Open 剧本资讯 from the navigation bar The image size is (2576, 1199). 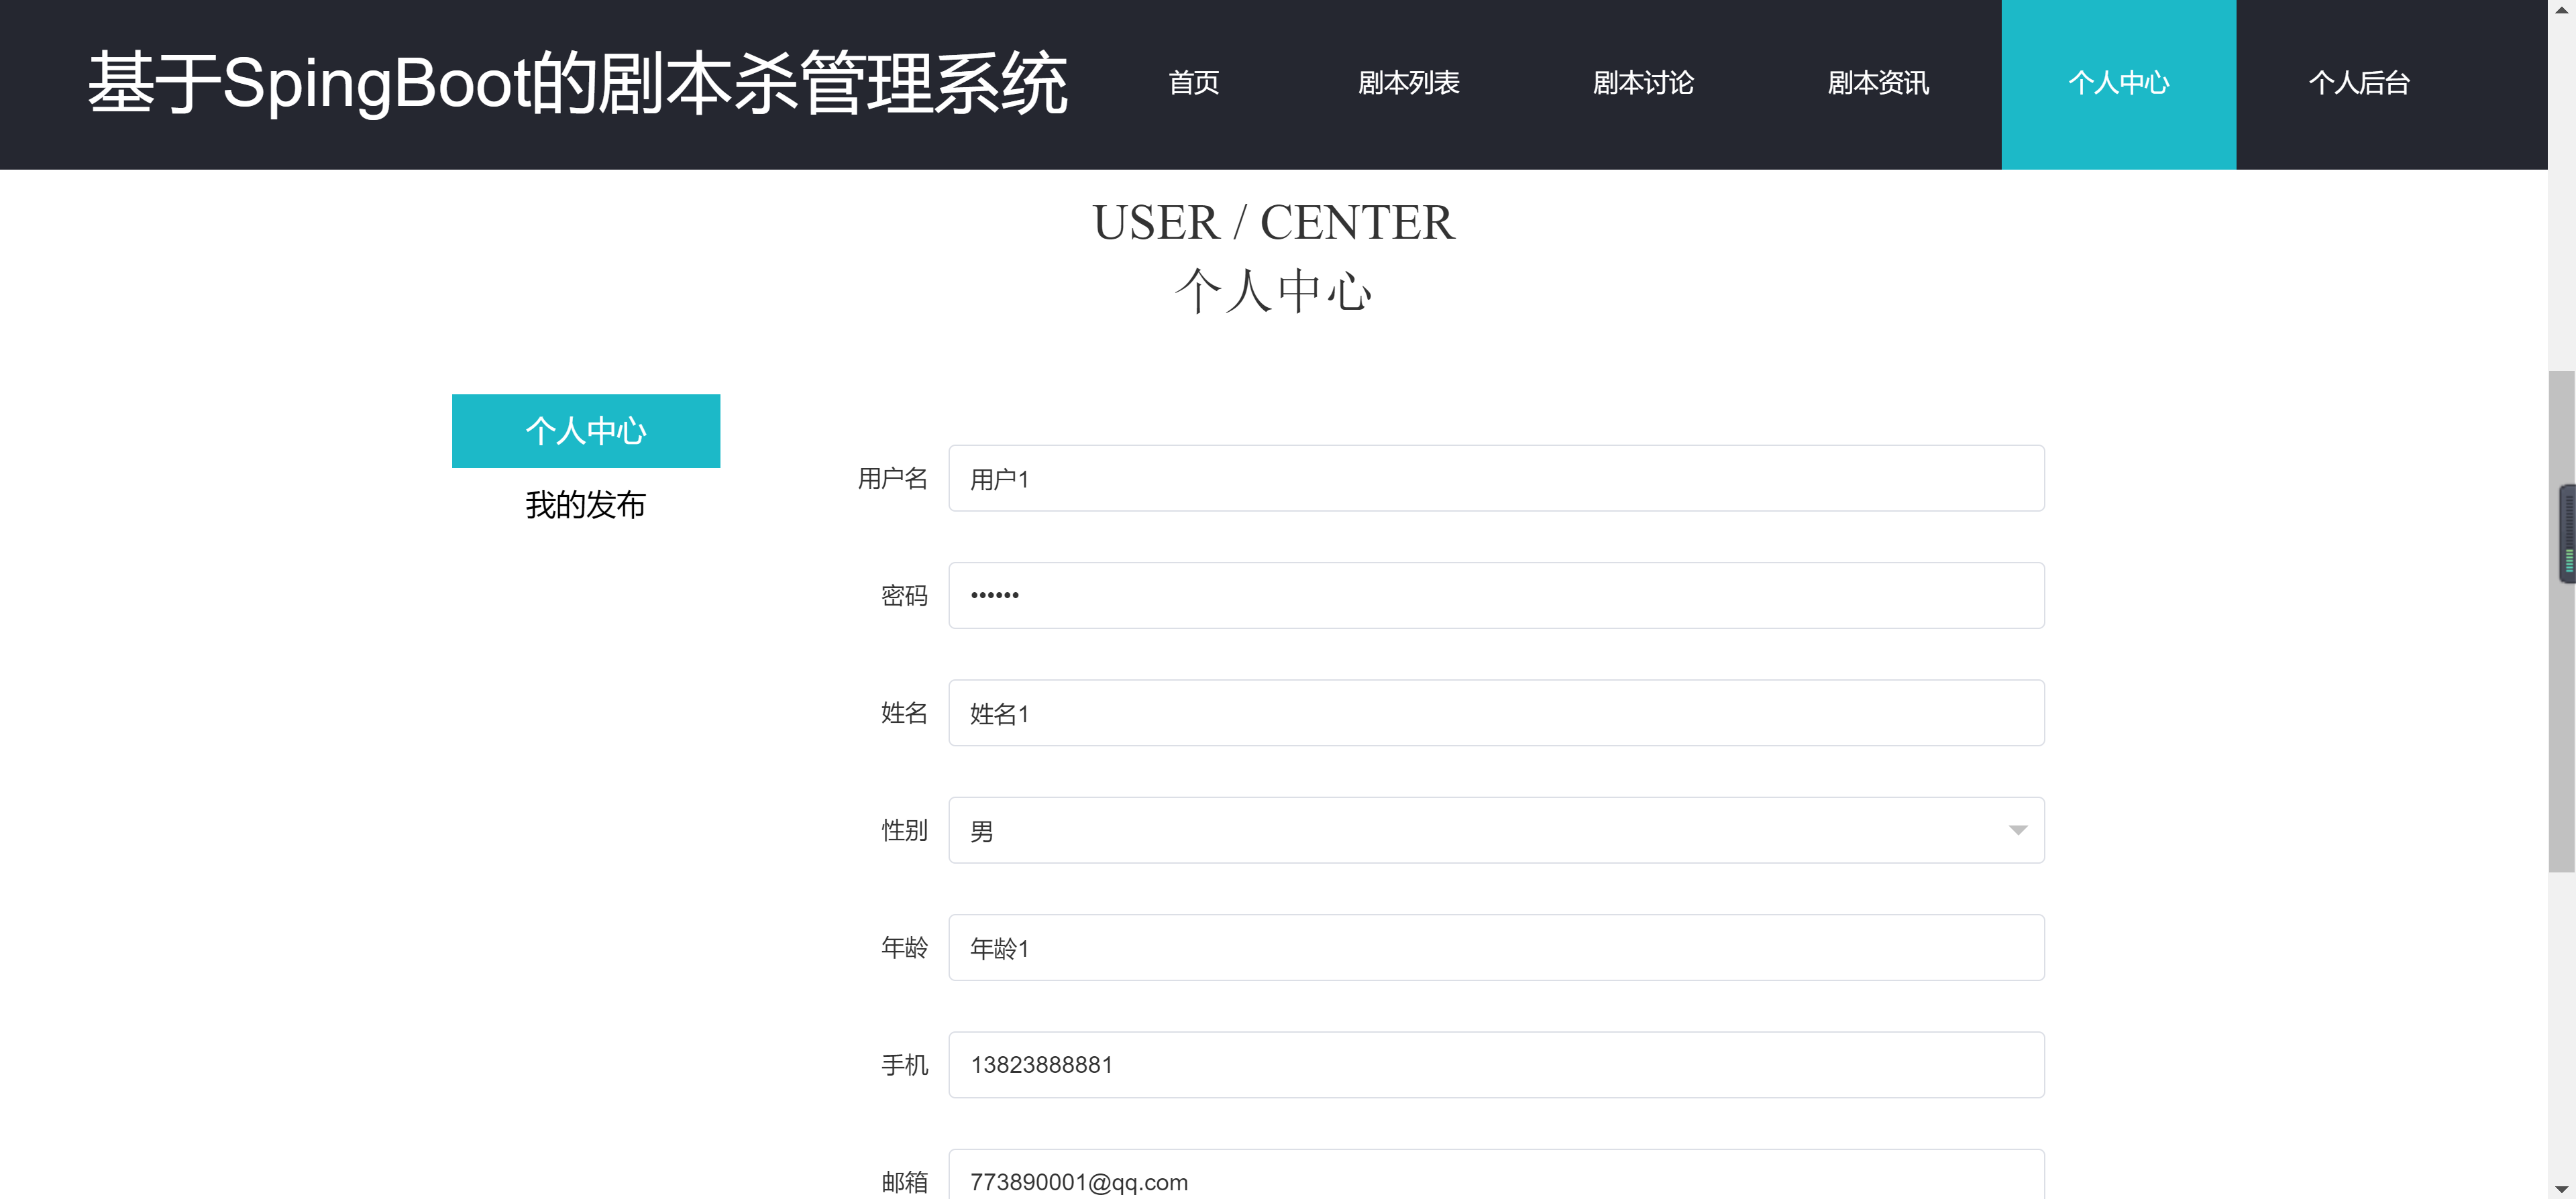1878,83
